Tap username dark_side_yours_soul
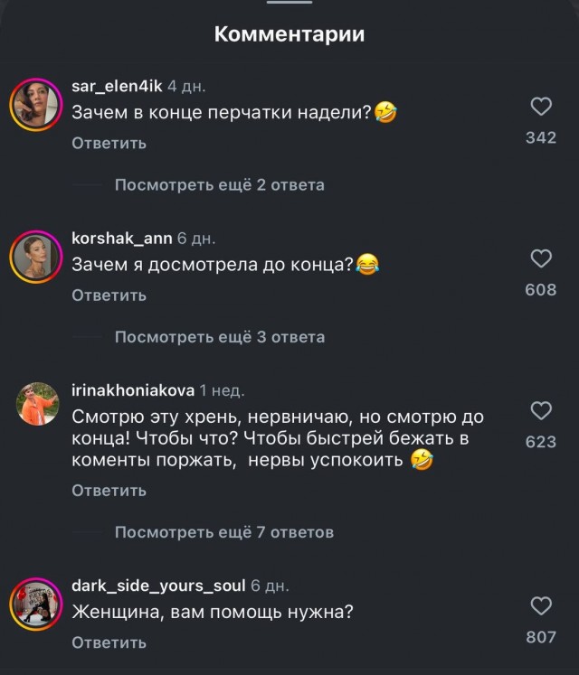Viewport: 579px width, 675px height. tap(158, 586)
